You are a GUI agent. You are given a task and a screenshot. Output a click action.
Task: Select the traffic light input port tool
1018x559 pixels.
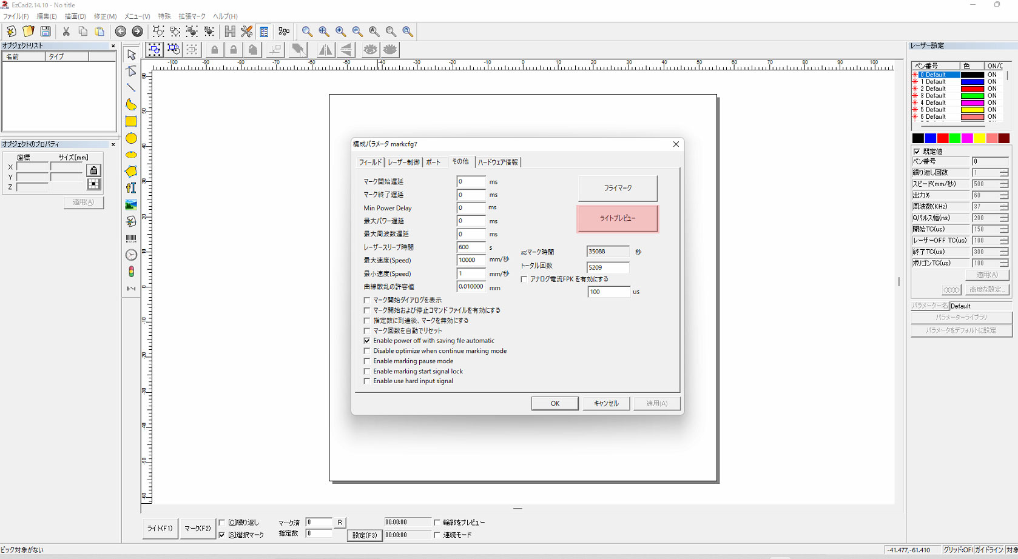(131, 272)
